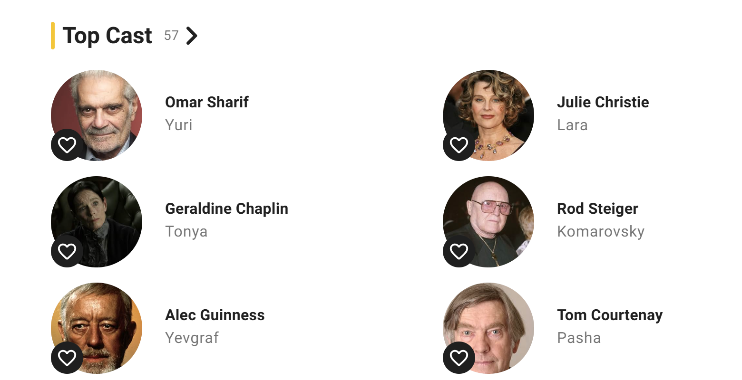Go to Geraldine Chaplin's page
The height and width of the screenshot is (380, 742).
(x=226, y=209)
